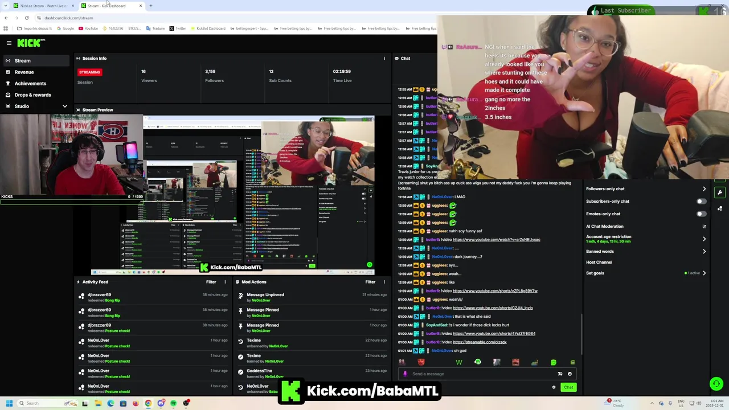Open the Revenue page

pyautogui.click(x=35, y=72)
